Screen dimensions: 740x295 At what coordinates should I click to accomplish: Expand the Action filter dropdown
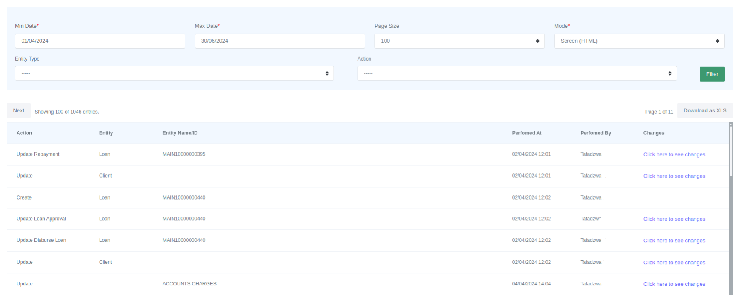click(517, 73)
